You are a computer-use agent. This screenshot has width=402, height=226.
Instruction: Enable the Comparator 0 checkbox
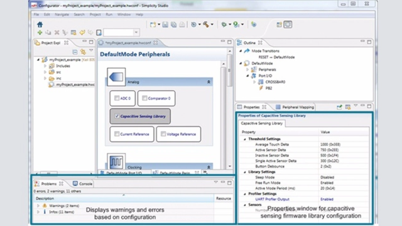[144, 98]
